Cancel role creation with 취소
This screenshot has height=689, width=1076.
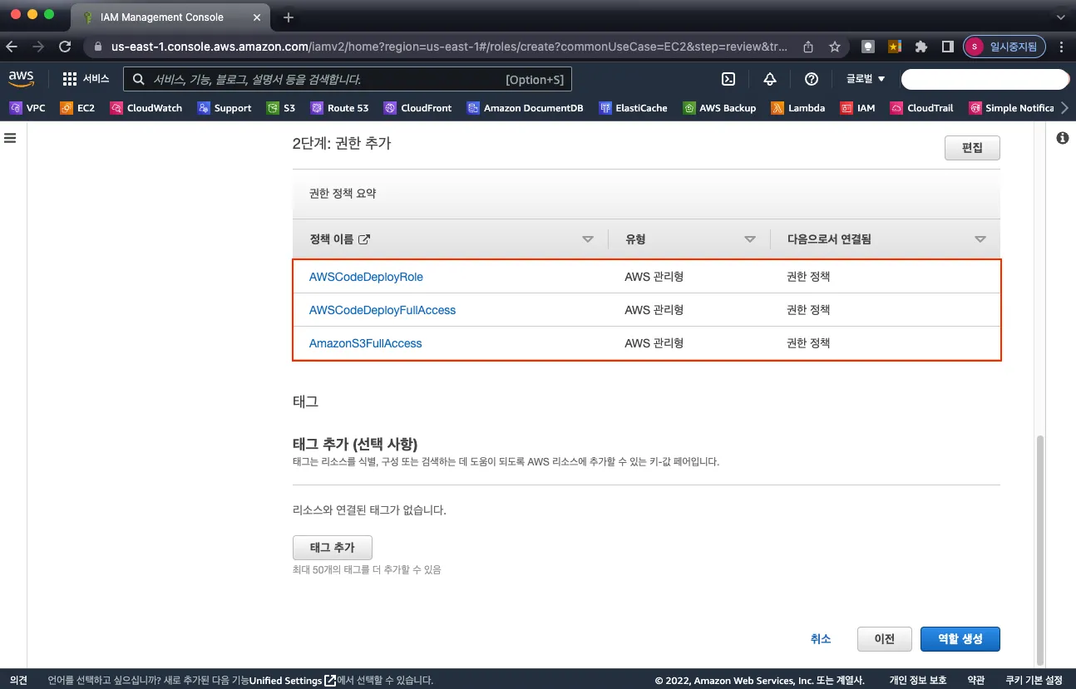click(x=821, y=639)
